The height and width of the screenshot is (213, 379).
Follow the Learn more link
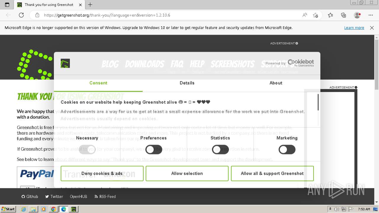coord(354,28)
